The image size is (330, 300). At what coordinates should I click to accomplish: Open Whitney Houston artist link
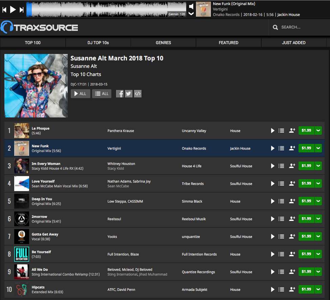point(121,164)
